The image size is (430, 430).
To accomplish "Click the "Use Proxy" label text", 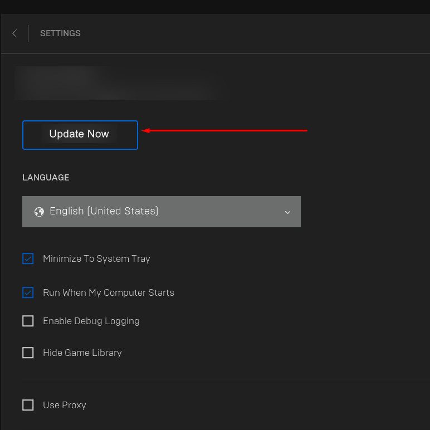I will click(x=65, y=405).
